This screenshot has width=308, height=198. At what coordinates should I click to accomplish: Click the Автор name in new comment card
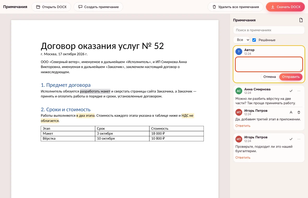click(x=249, y=50)
